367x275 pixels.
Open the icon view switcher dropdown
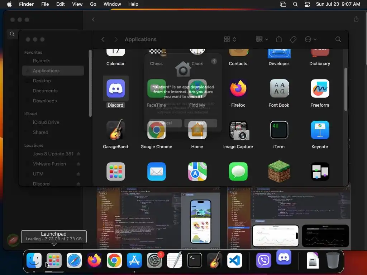[230, 39]
